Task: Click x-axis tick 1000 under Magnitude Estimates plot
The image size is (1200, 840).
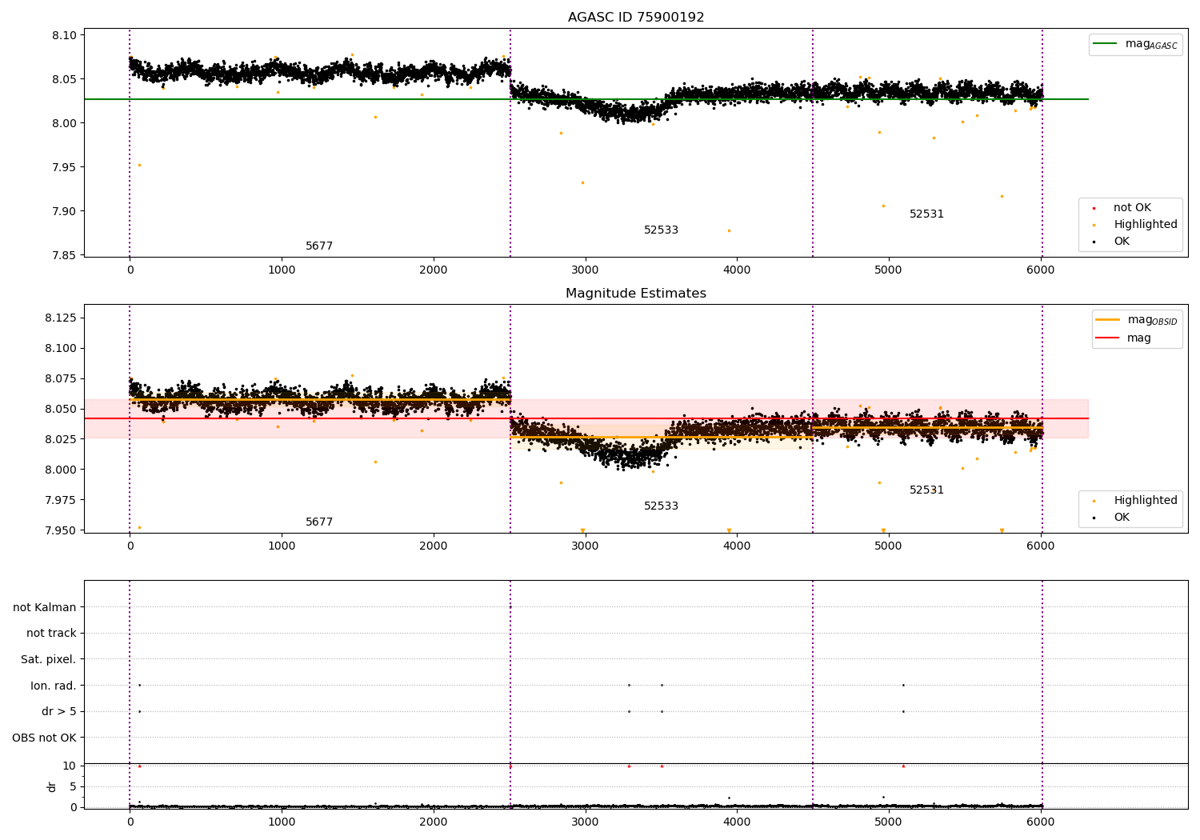Action: [282, 546]
